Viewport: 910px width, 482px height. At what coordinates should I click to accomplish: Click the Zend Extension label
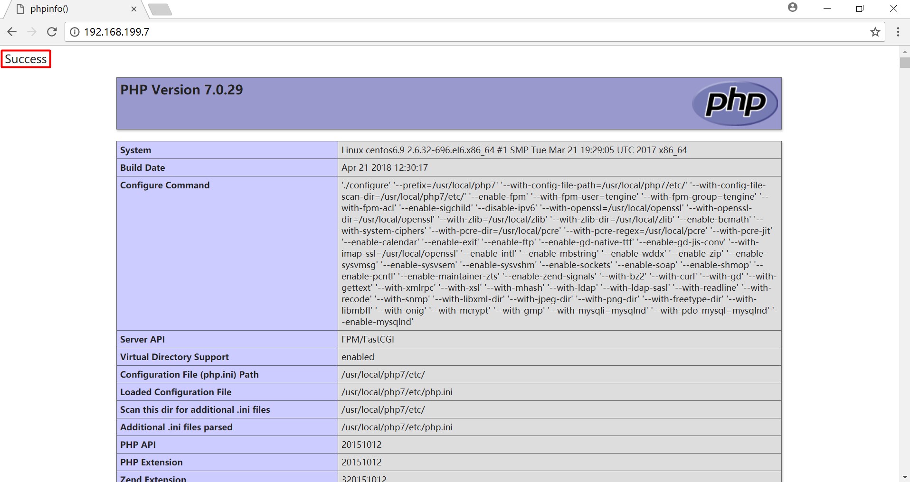coord(153,478)
